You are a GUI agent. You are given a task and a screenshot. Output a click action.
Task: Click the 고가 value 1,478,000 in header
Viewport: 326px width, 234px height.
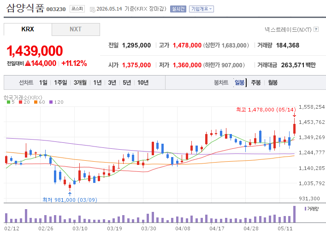click(187, 45)
